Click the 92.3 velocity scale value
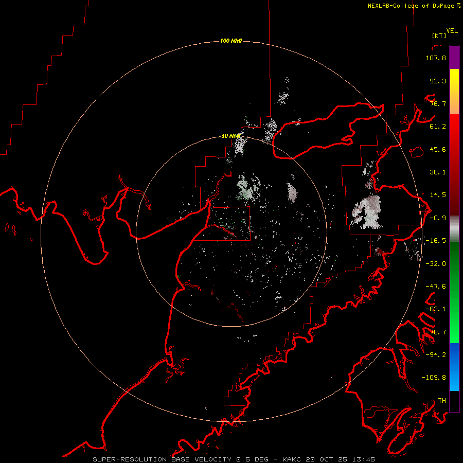Image resolution: width=463 pixels, height=463 pixels. (438, 81)
